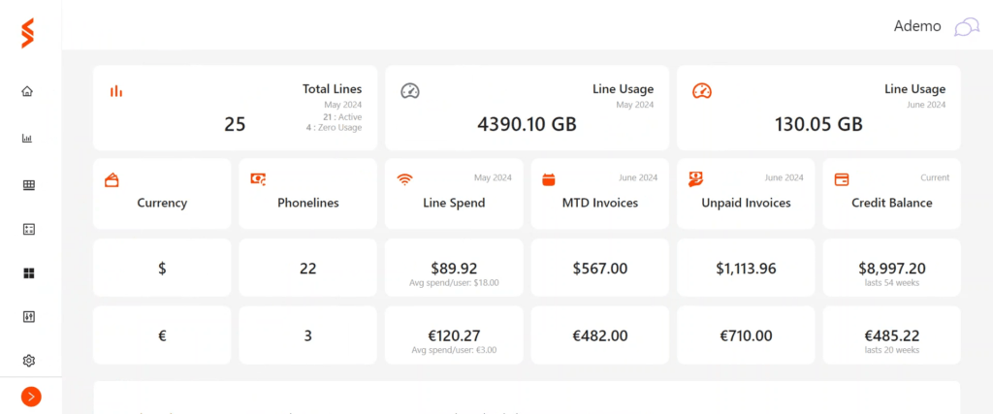Open the Ademo account name
993x414 pixels.
[x=917, y=26]
